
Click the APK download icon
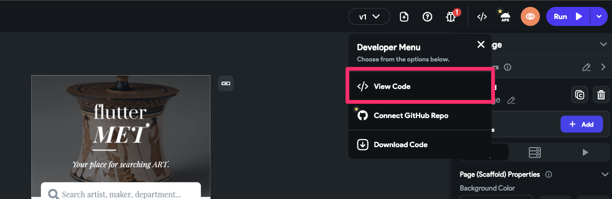[505, 17]
